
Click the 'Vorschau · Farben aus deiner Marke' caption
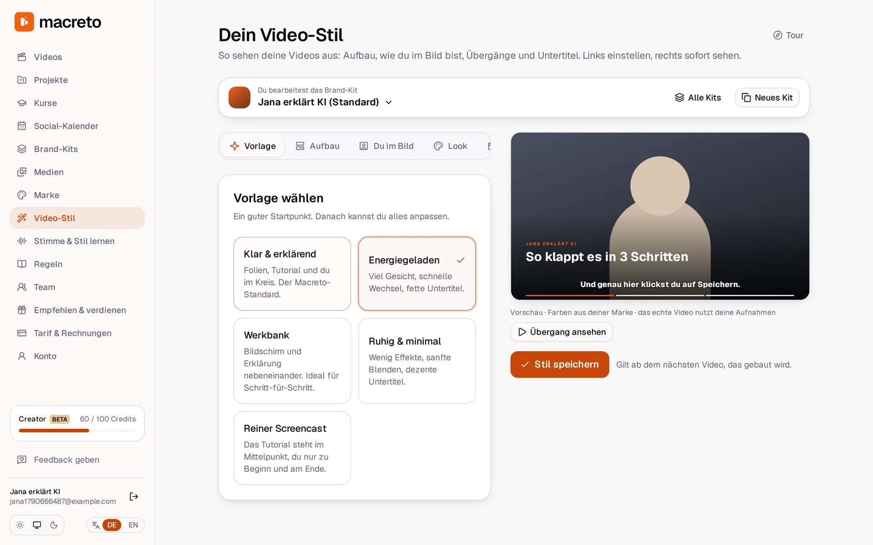(643, 312)
